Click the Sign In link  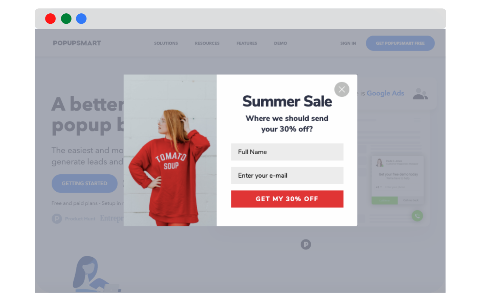(x=348, y=43)
